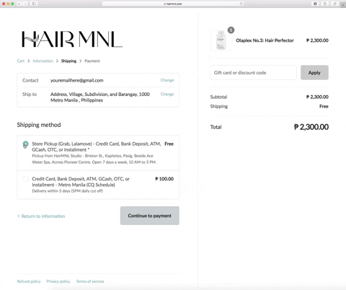This screenshot has height=290, width=346.
Task: Select the Shipping breadcrumb step
Action: tap(68, 61)
